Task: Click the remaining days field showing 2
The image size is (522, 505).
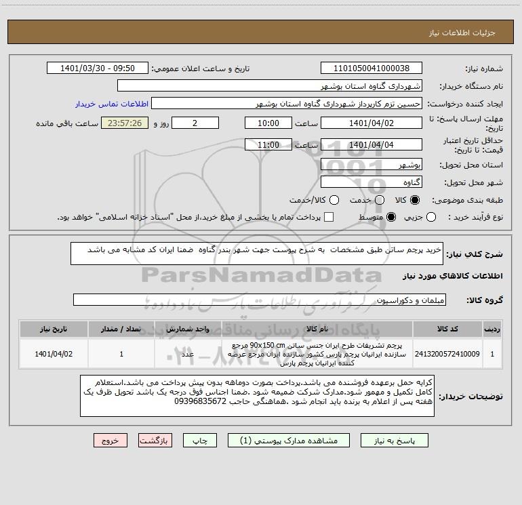Action: pyautogui.click(x=195, y=123)
